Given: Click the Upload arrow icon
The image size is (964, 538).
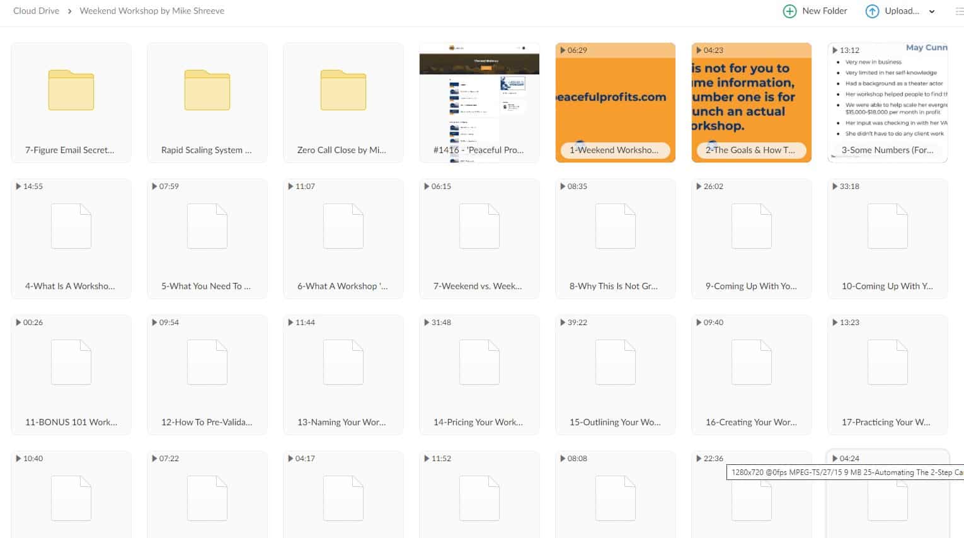Looking at the screenshot, I should 873,11.
